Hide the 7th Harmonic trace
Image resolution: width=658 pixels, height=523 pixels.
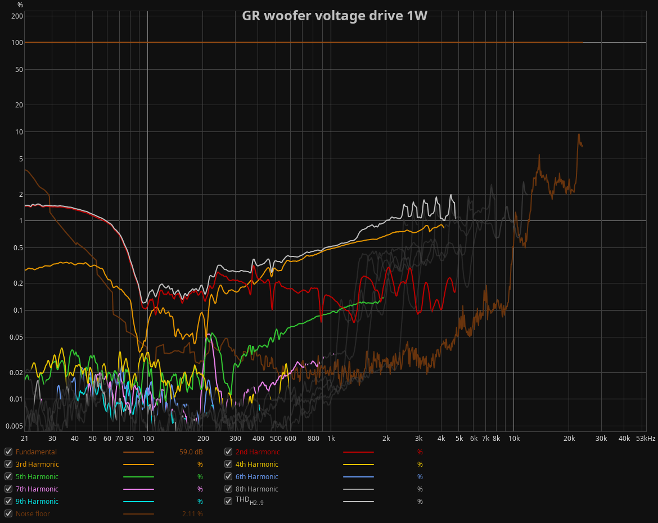point(8,489)
